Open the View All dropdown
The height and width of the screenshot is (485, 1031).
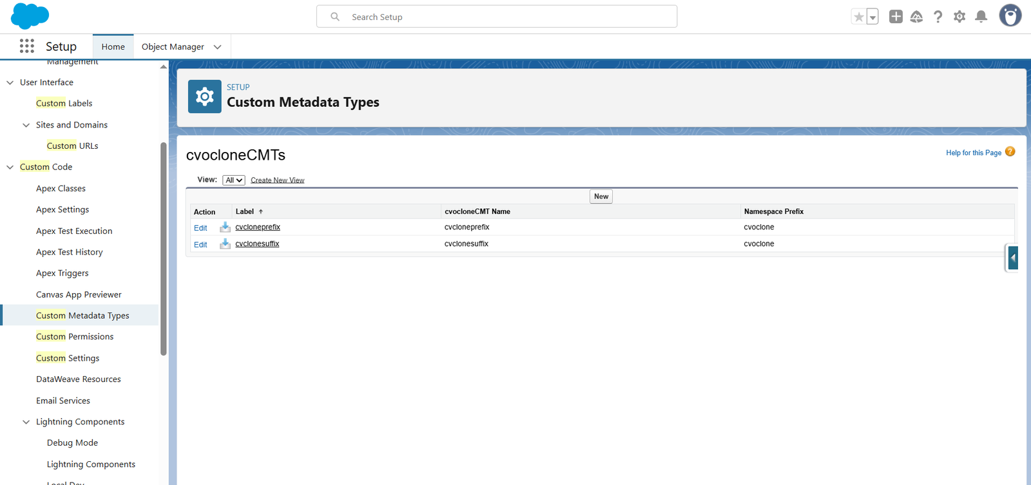click(233, 180)
